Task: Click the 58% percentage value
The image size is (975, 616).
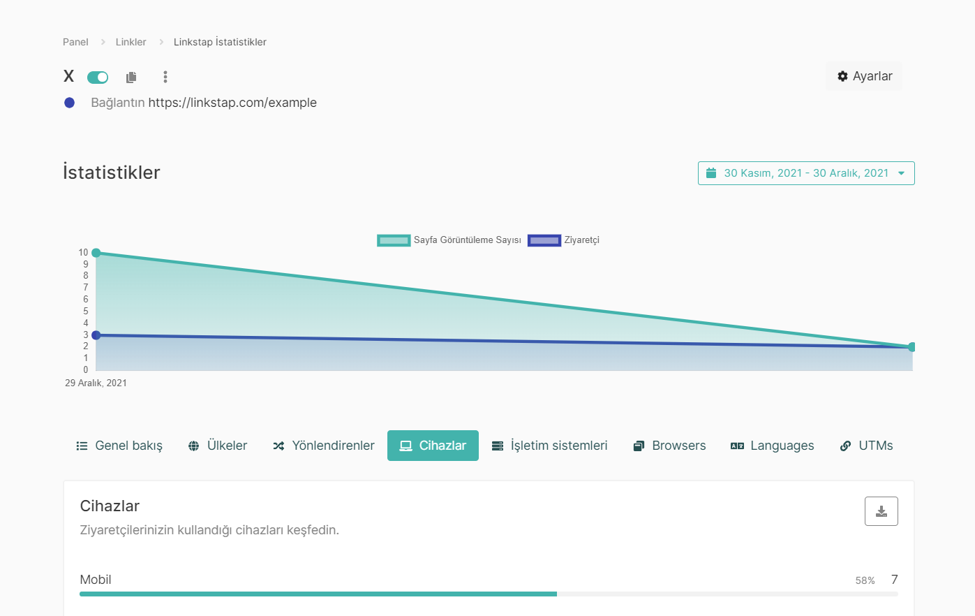Action: 865,580
